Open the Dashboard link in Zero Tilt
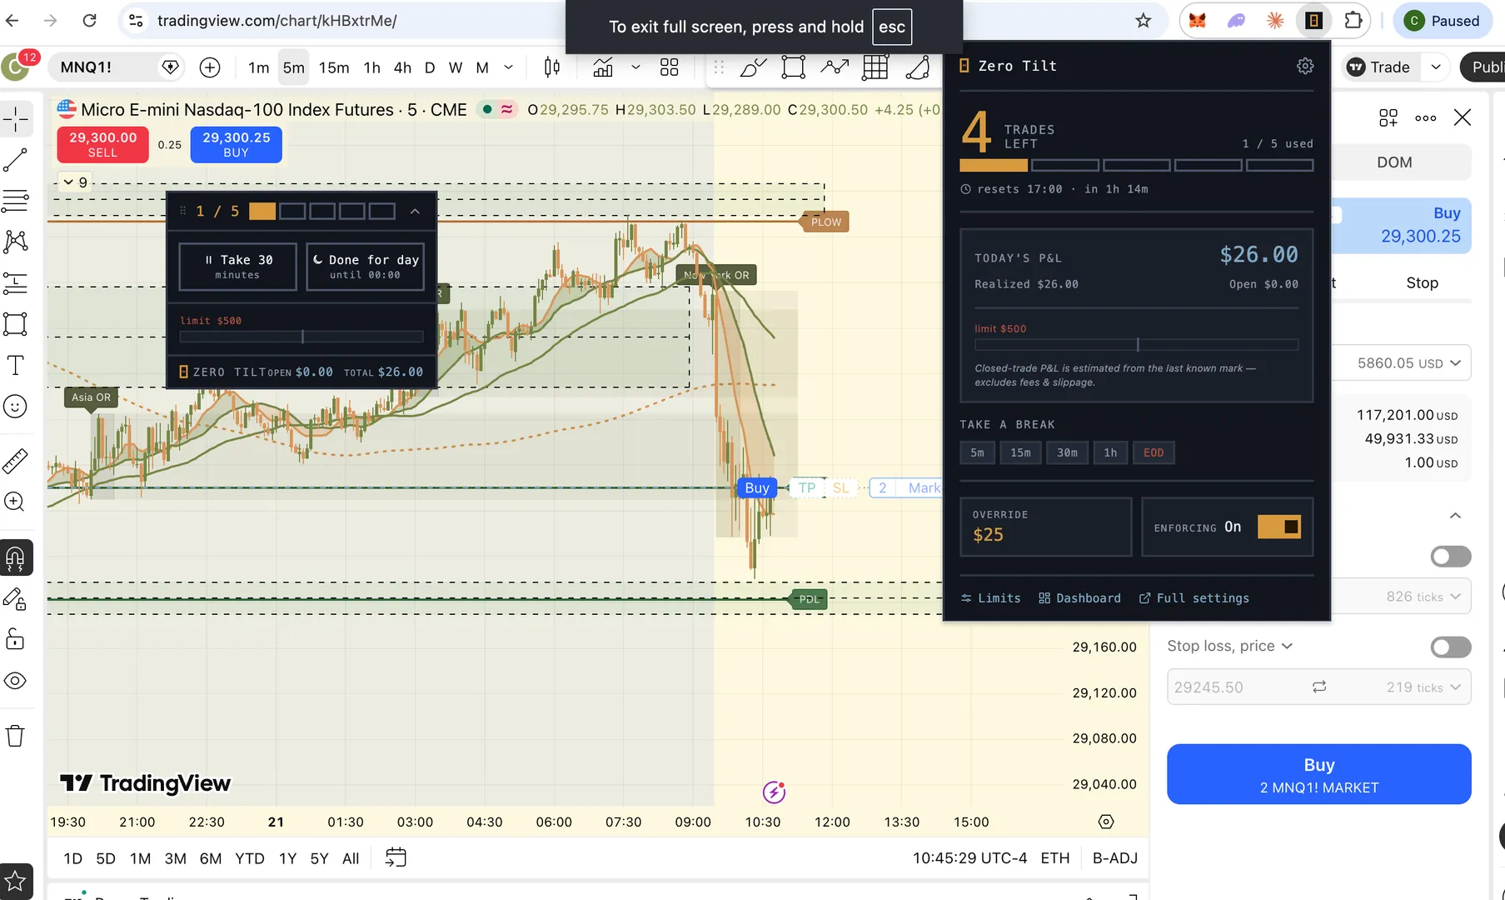The width and height of the screenshot is (1505, 900). click(1079, 598)
